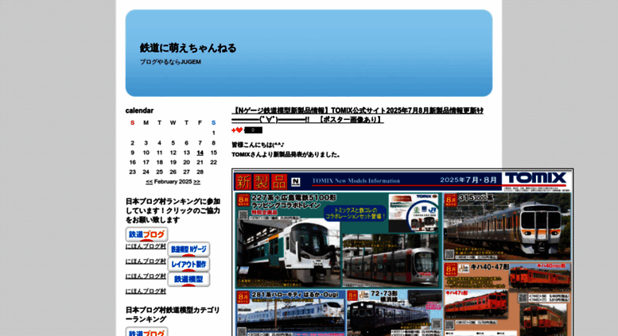Screen dimensions: 618x336
Task: Click TOMIXさんより新製品発表がありました text
Action: coord(286,155)
